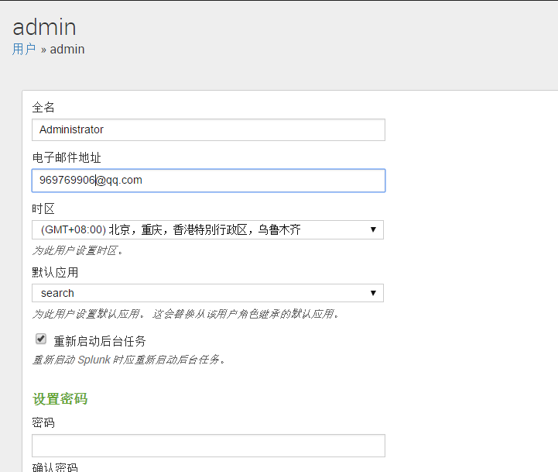The image size is (558, 472).
Task: Click the 时区 field label
Action: tap(43, 209)
